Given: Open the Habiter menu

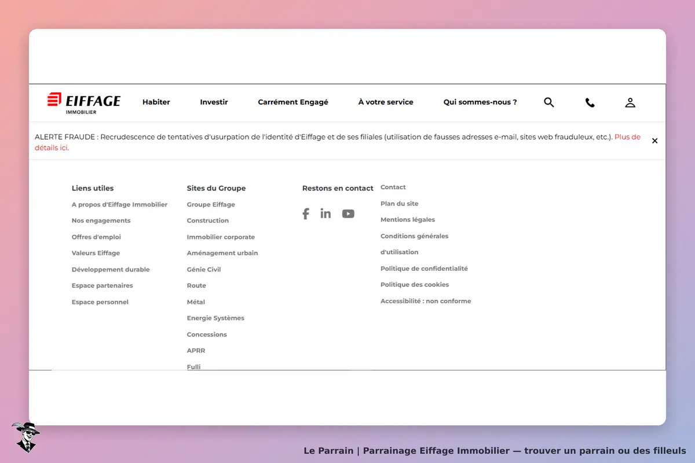Looking at the screenshot, I should [x=156, y=102].
